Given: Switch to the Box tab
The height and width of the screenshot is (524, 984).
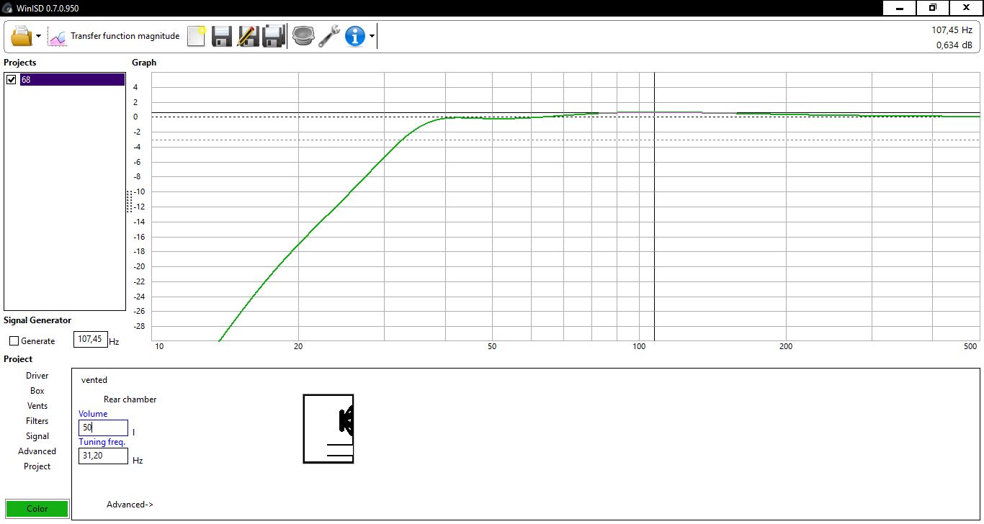Looking at the screenshot, I should tap(37, 391).
